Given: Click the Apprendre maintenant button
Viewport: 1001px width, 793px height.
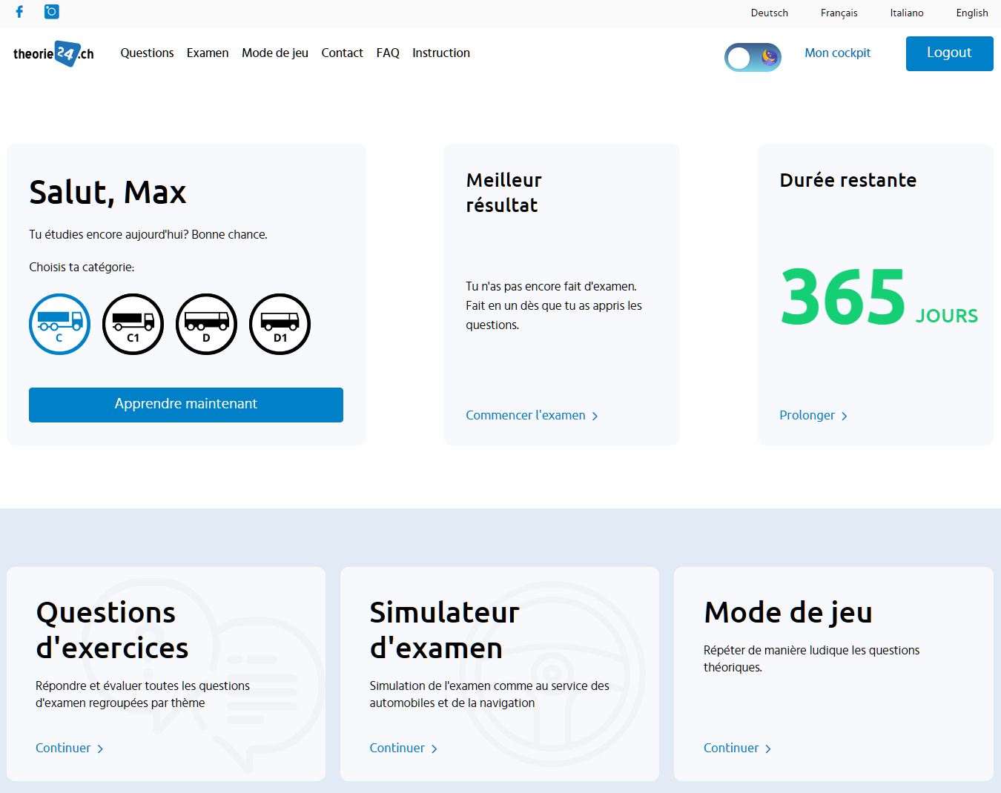Looking at the screenshot, I should [185, 405].
